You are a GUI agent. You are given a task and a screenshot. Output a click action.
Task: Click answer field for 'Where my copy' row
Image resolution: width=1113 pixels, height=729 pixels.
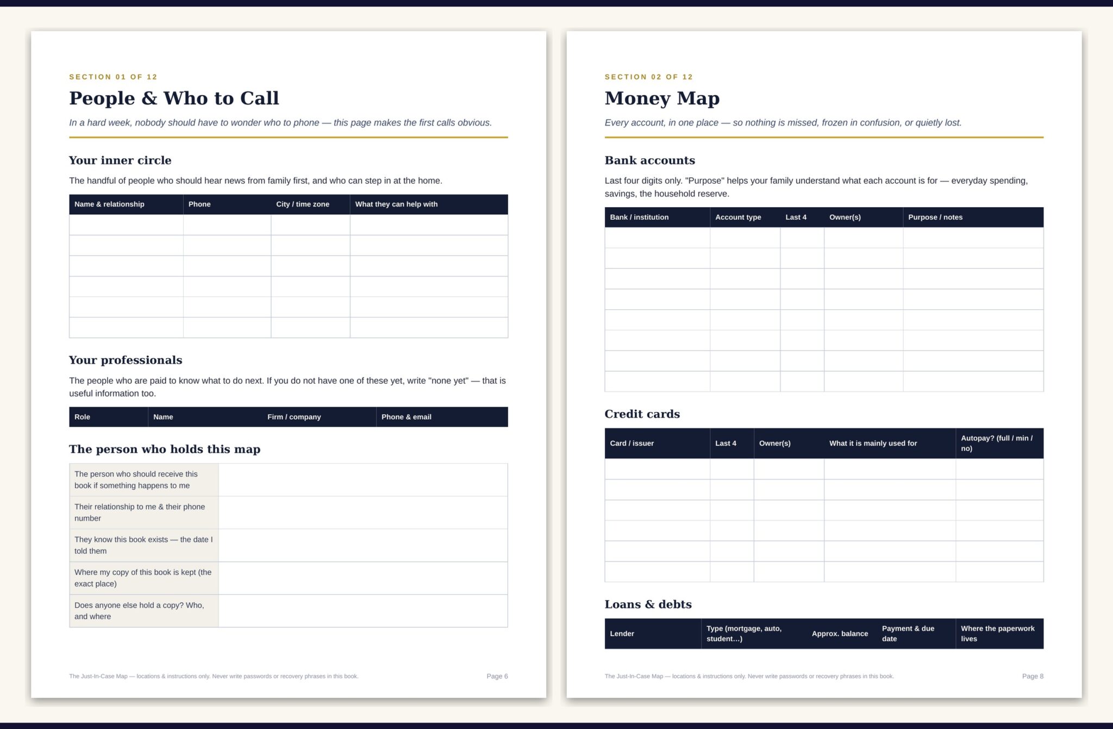pos(363,578)
